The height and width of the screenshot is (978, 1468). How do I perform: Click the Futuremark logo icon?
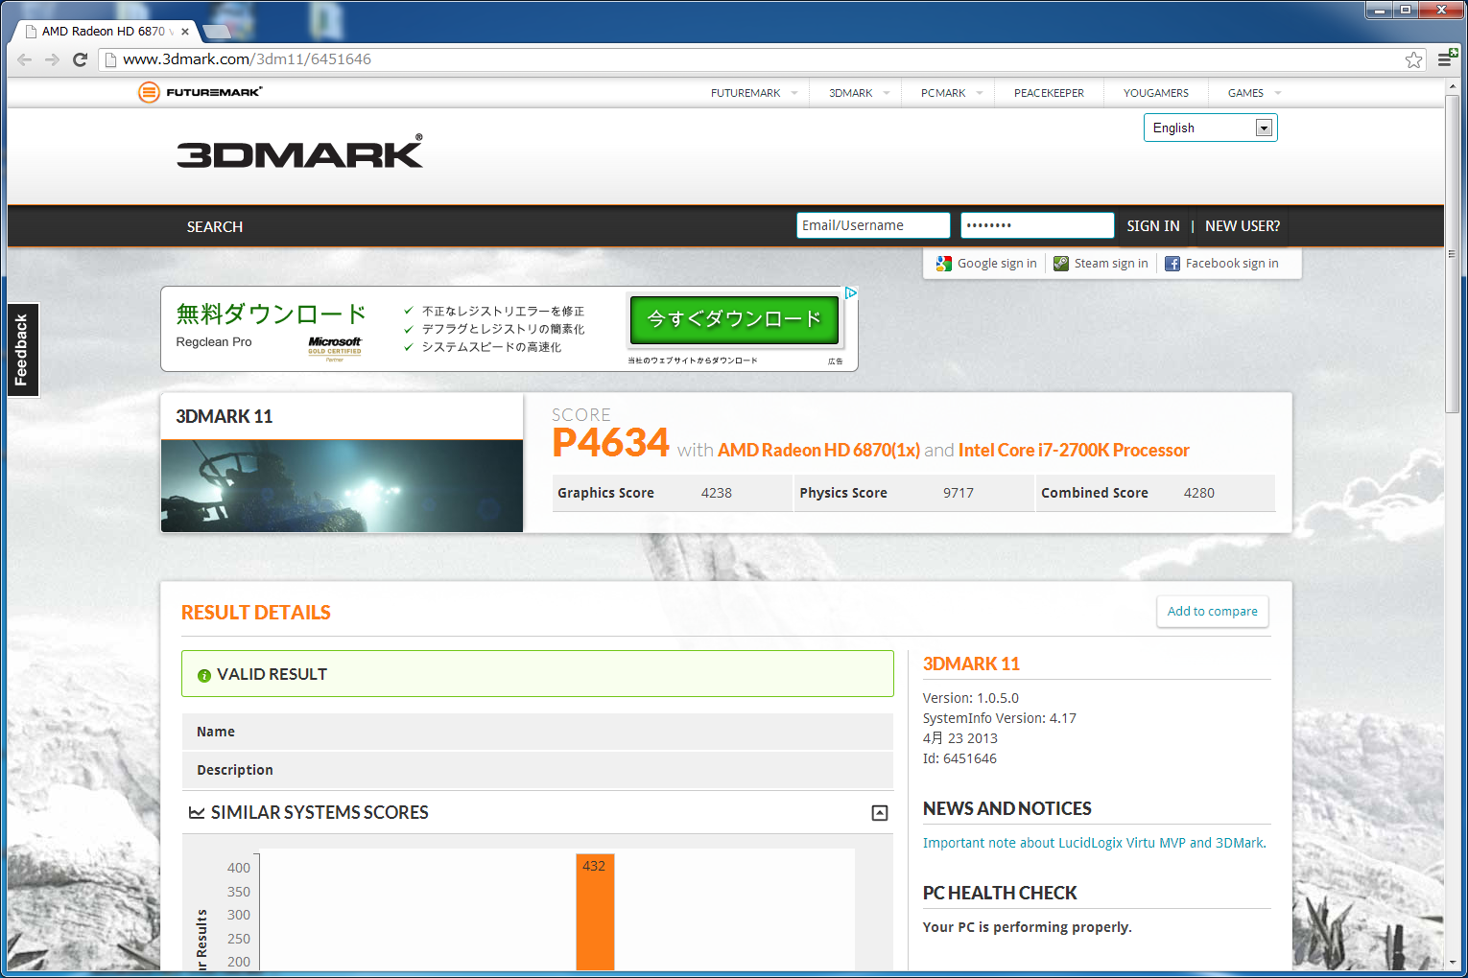(149, 92)
